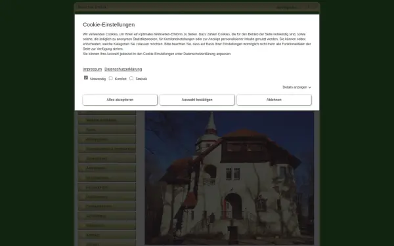
Task: Enable the Statistik cookies checkbox
Action: coord(131,78)
